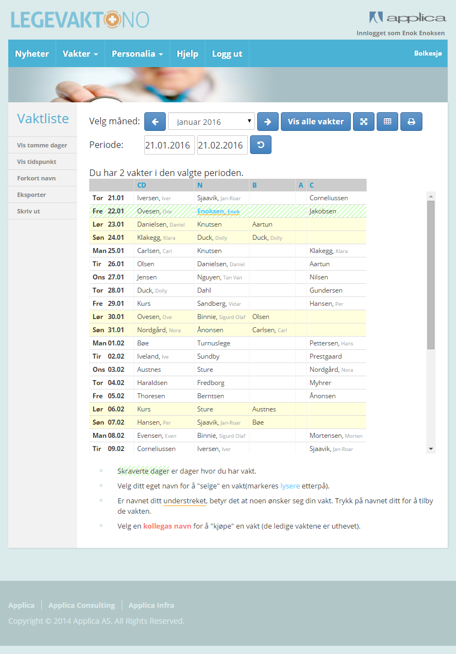
Task: Click the Applica logo
Action: (407, 18)
